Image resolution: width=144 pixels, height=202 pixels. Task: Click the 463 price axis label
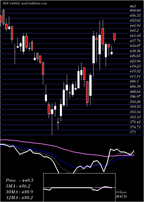click(133, 6)
